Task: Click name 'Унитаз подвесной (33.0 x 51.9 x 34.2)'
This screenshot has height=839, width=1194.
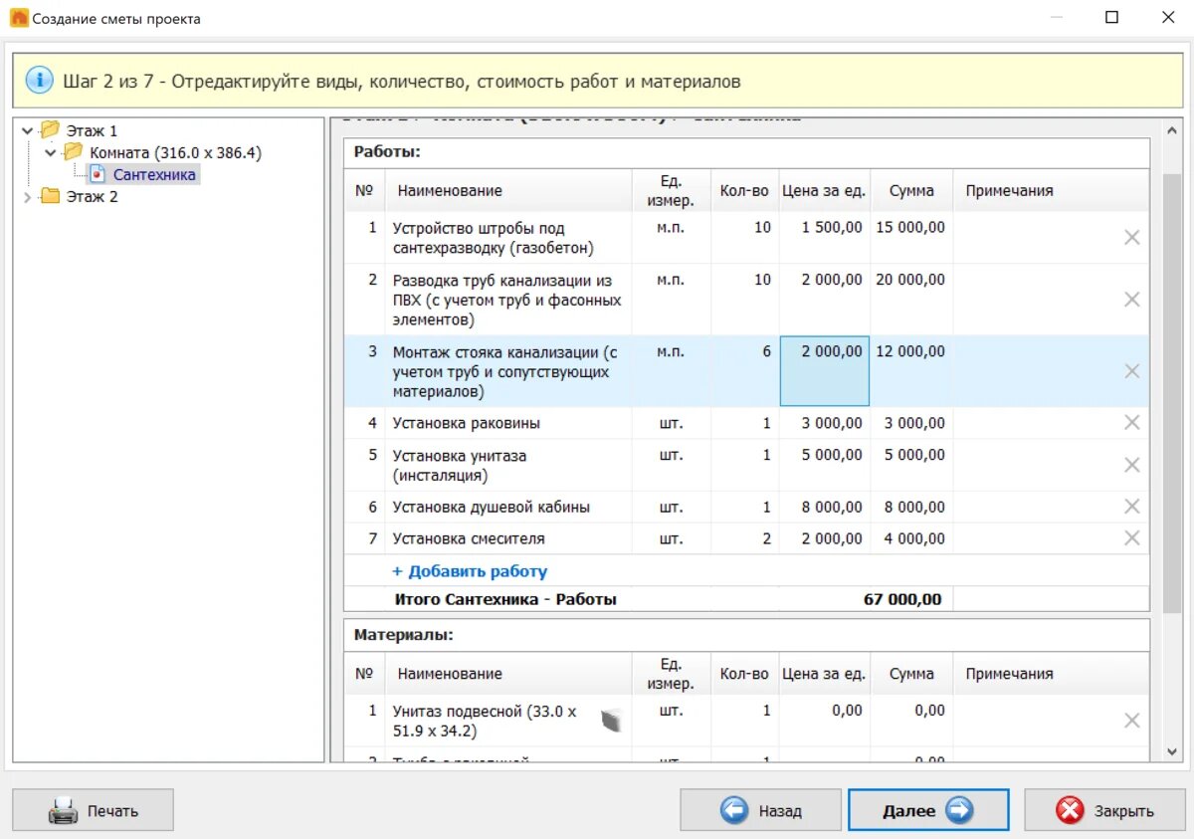Action: (x=485, y=721)
